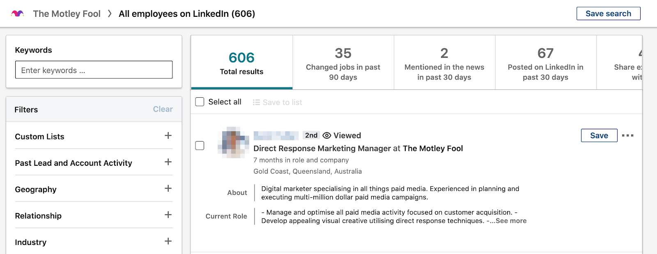
Task: Switch to Changed jobs in past 90 days
Action: pos(343,62)
